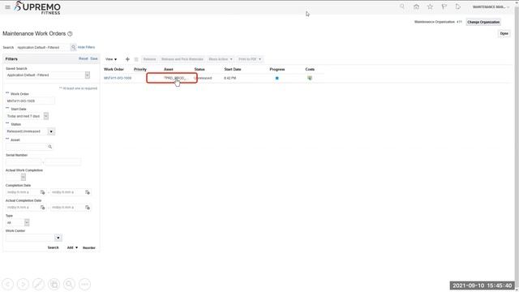Open calendar for Actual Completion Date end

(x=88, y=208)
